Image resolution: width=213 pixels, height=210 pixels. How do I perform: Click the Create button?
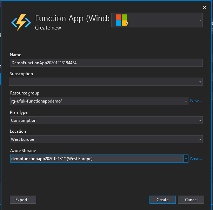point(162,200)
